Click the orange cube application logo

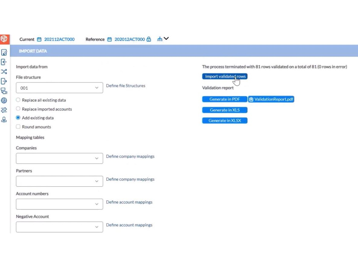coord(4,39)
